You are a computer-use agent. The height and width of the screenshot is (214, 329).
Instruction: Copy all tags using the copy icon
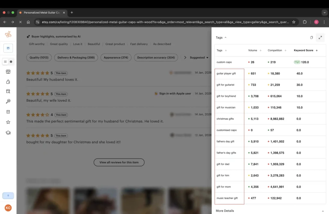(311, 37)
